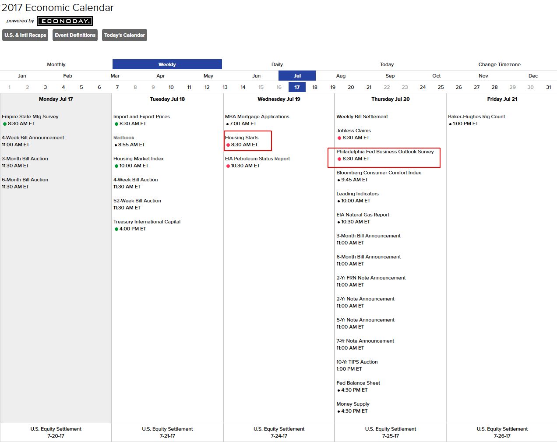Select the month Aug
Screen dimensions: 557x442
[x=341, y=76]
